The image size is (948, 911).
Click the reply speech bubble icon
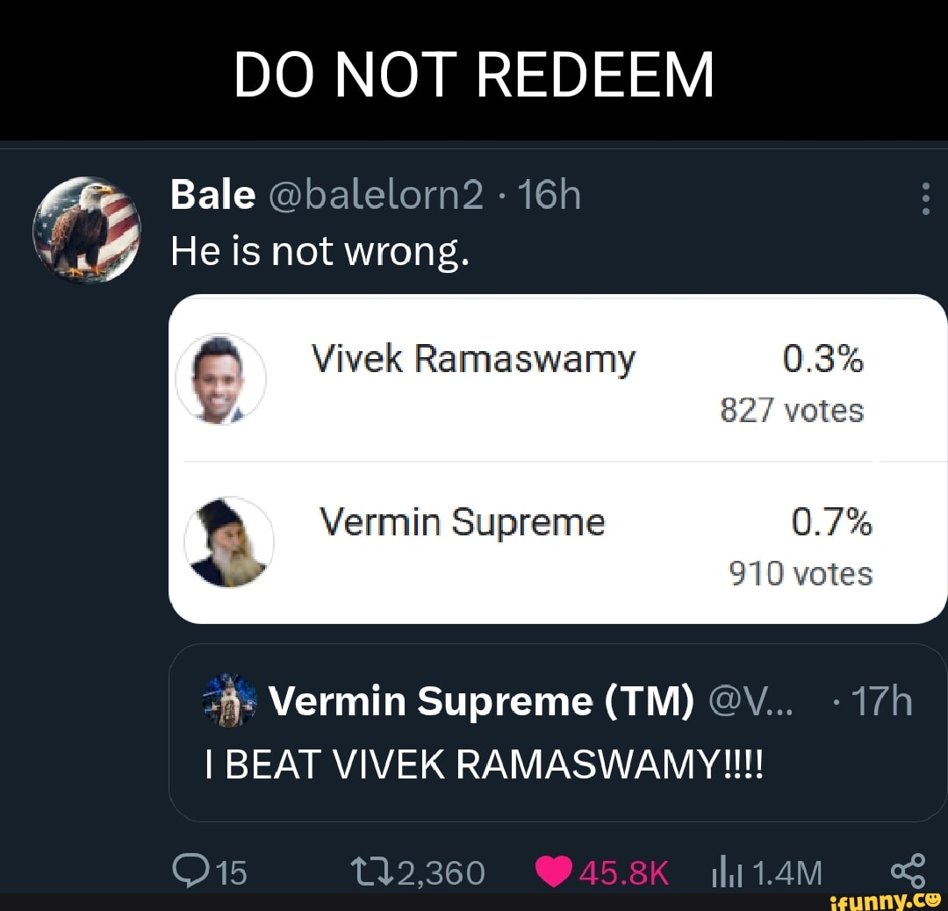pyautogui.click(x=190, y=872)
